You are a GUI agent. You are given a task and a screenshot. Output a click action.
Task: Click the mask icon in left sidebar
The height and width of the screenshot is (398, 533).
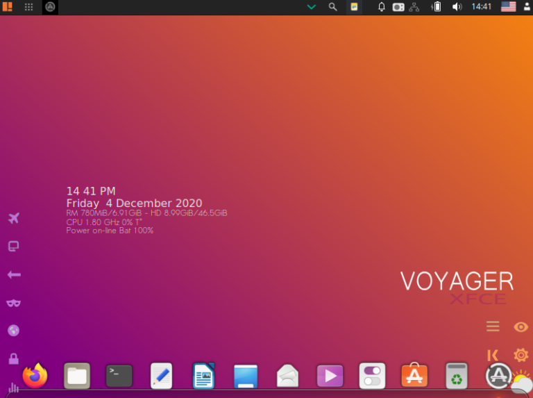[x=14, y=303]
